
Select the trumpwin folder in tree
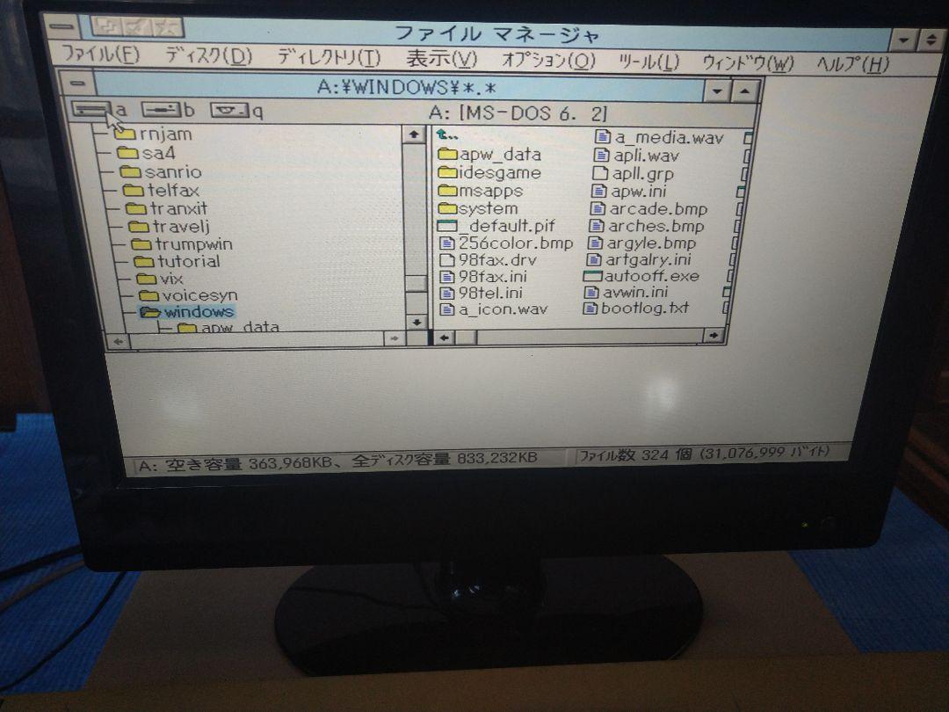[182, 244]
